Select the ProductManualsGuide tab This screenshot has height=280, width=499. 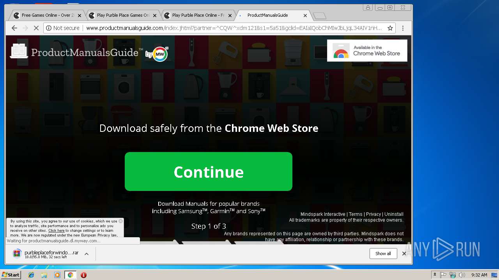tap(267, 16)
